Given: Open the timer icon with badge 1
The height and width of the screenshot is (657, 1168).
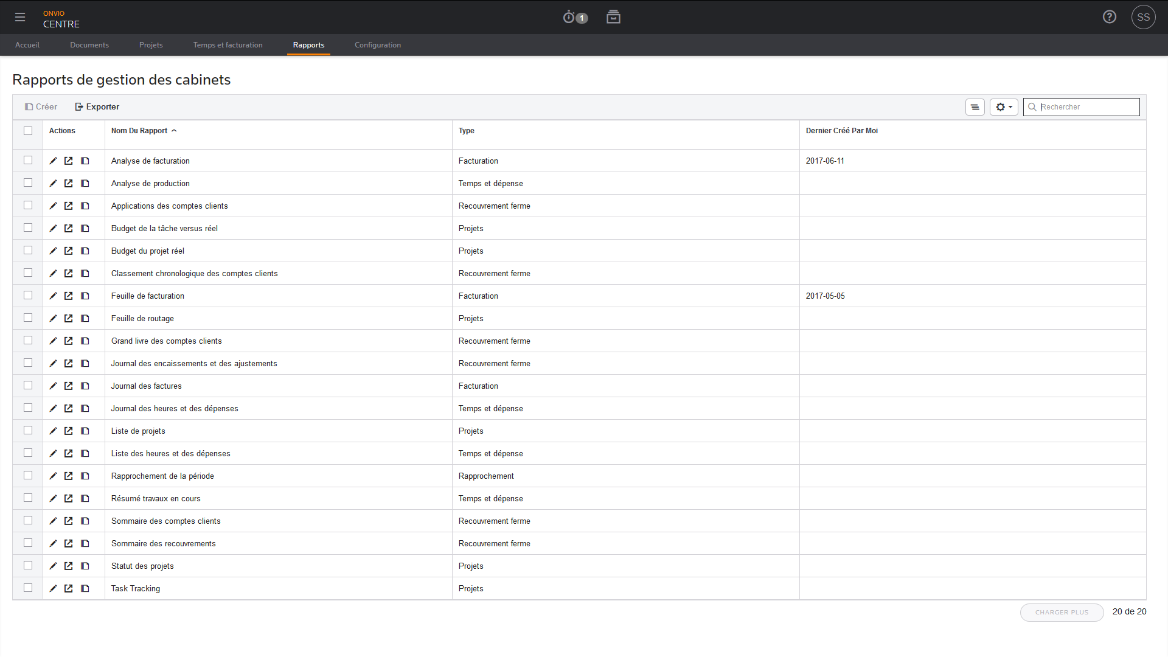Looking at the screenshot, I should pos(575,17).
